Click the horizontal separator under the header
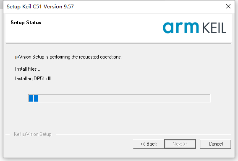238x161 pixels. [118, 44]
